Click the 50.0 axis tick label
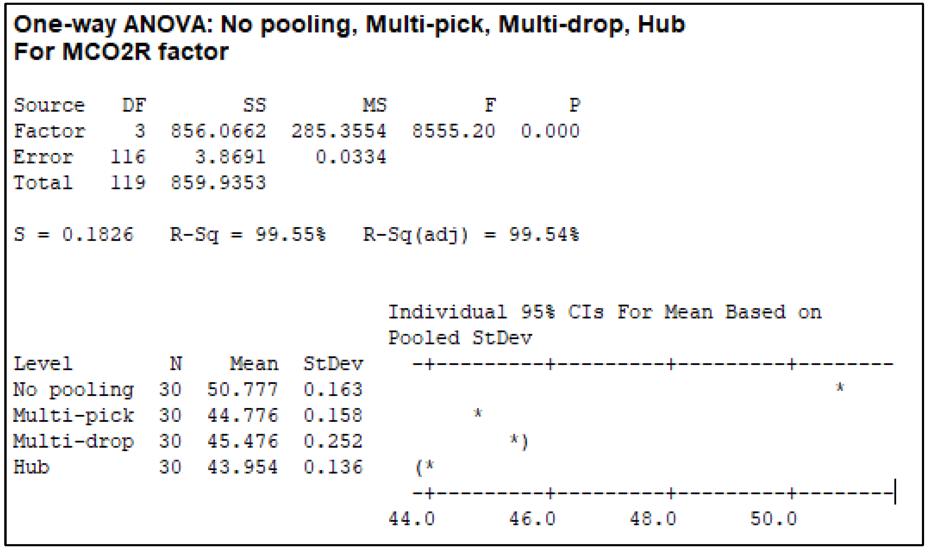 pos(774,519)
